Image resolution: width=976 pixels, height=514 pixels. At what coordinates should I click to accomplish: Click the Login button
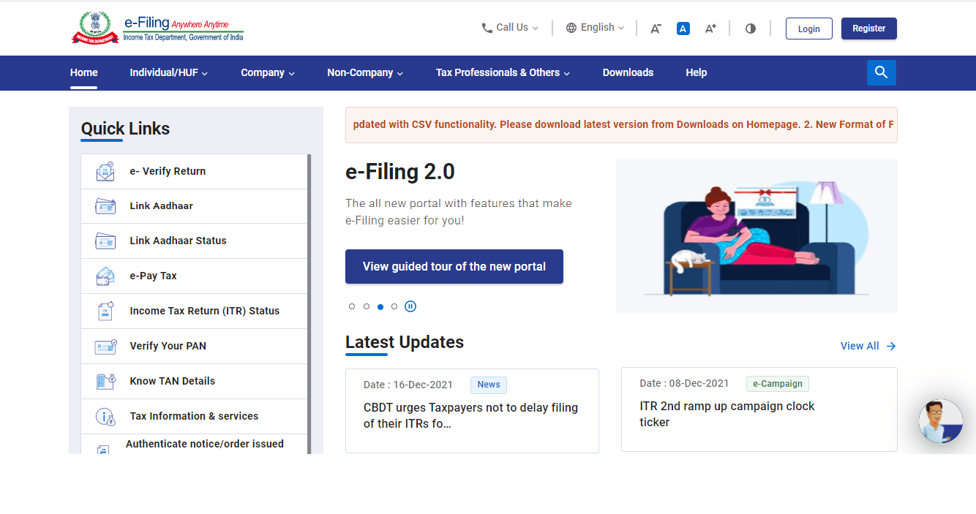pos(809,29)
